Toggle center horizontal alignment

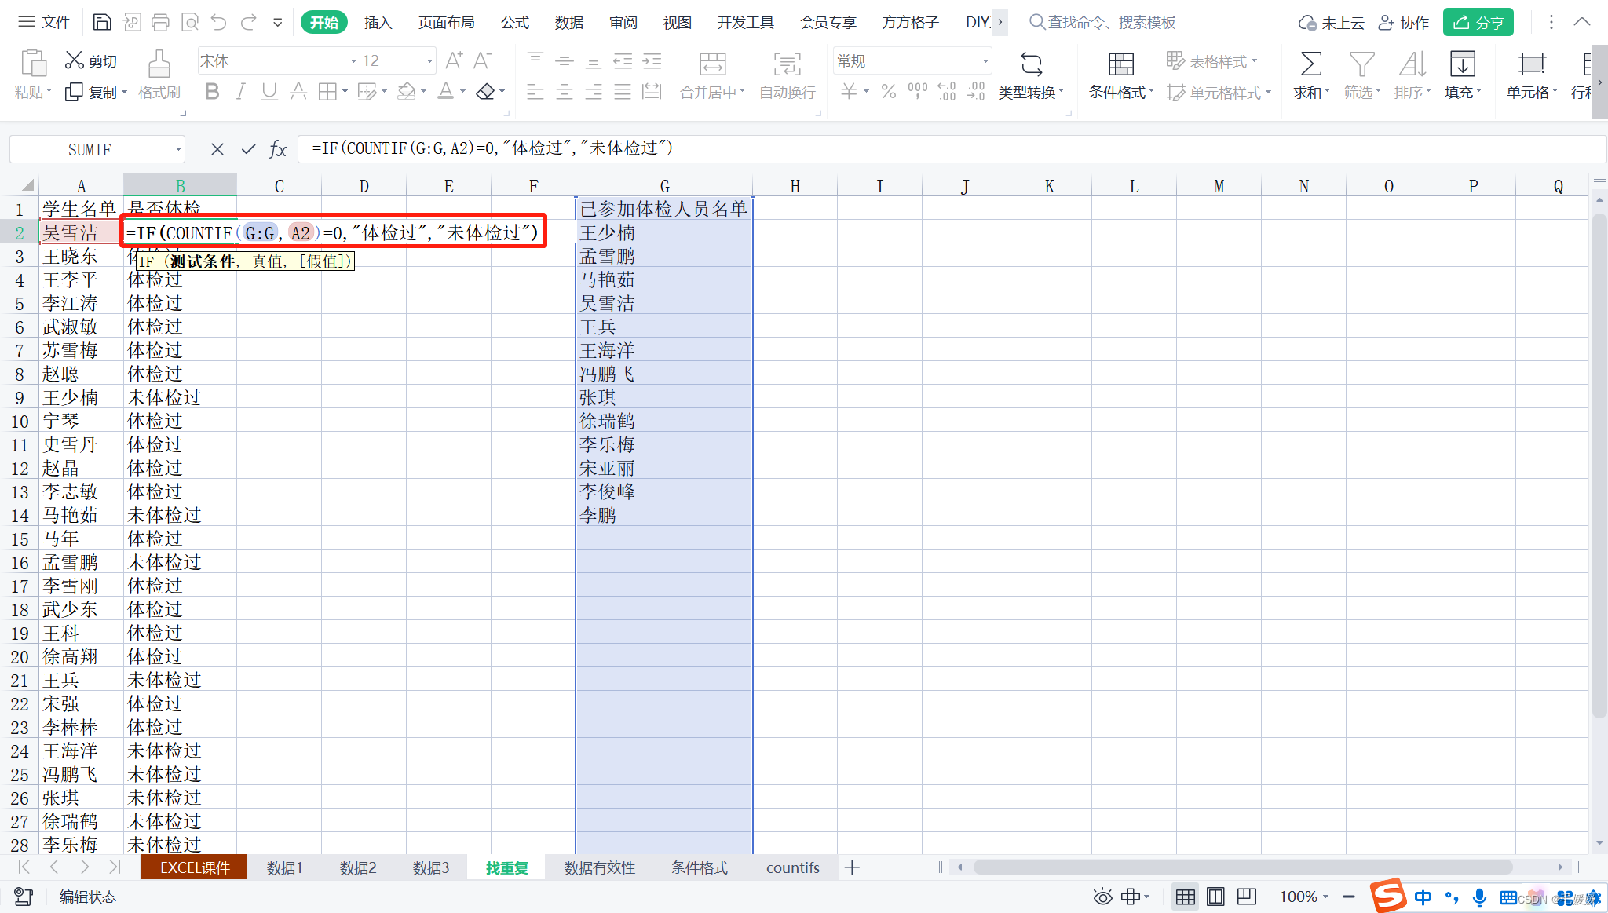point(564,92)
